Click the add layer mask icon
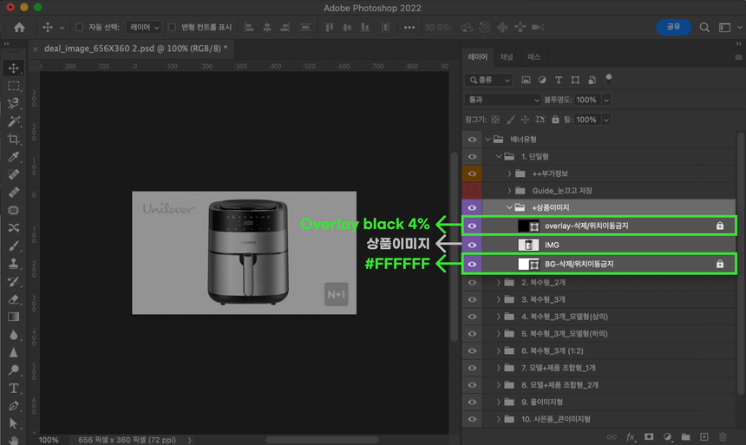Viewport: 746px width, 445px height. [x=648, y=437]
